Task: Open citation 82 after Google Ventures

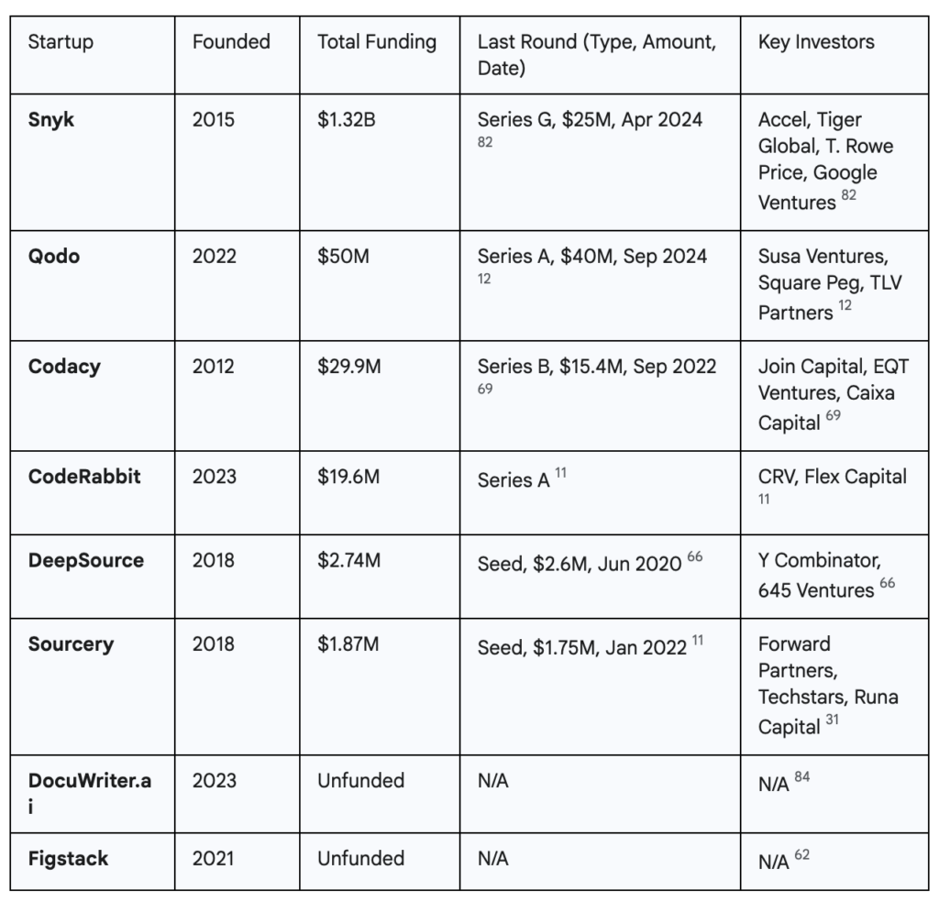Action: click(848, 195)
